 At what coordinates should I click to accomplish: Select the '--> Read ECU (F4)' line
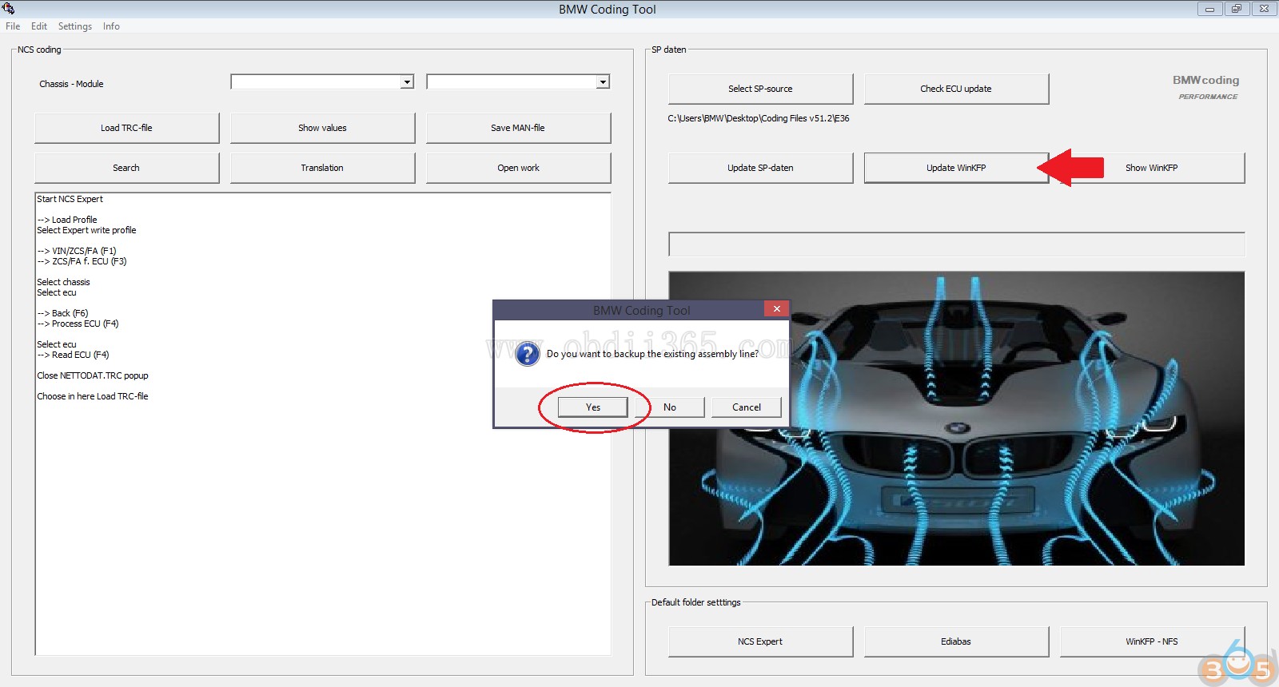click(x=73, y=355)
